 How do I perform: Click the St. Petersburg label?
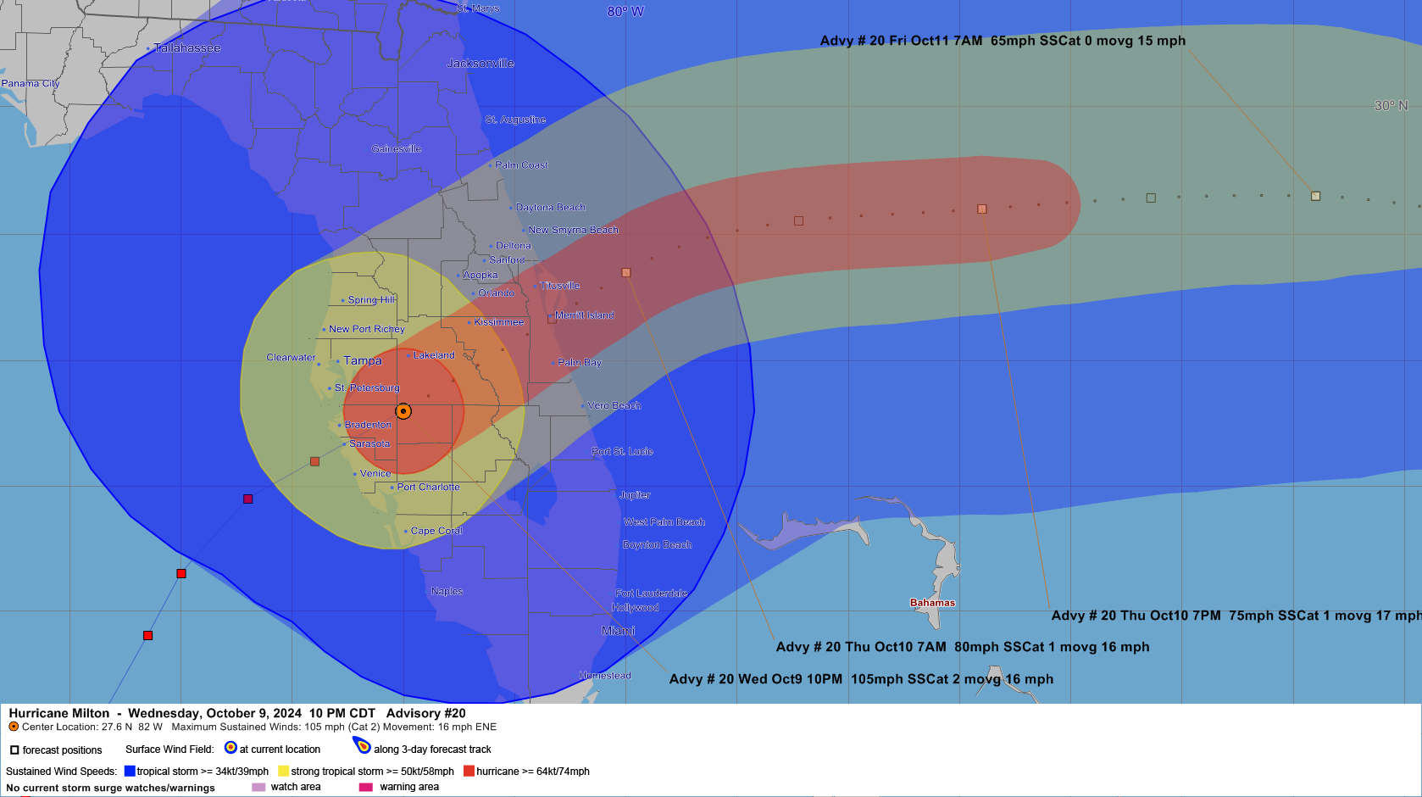[x=367, y=387]
